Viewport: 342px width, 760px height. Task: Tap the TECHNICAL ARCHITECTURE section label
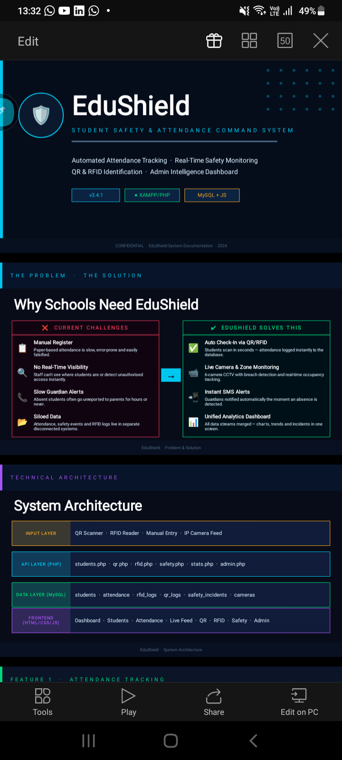64,477
